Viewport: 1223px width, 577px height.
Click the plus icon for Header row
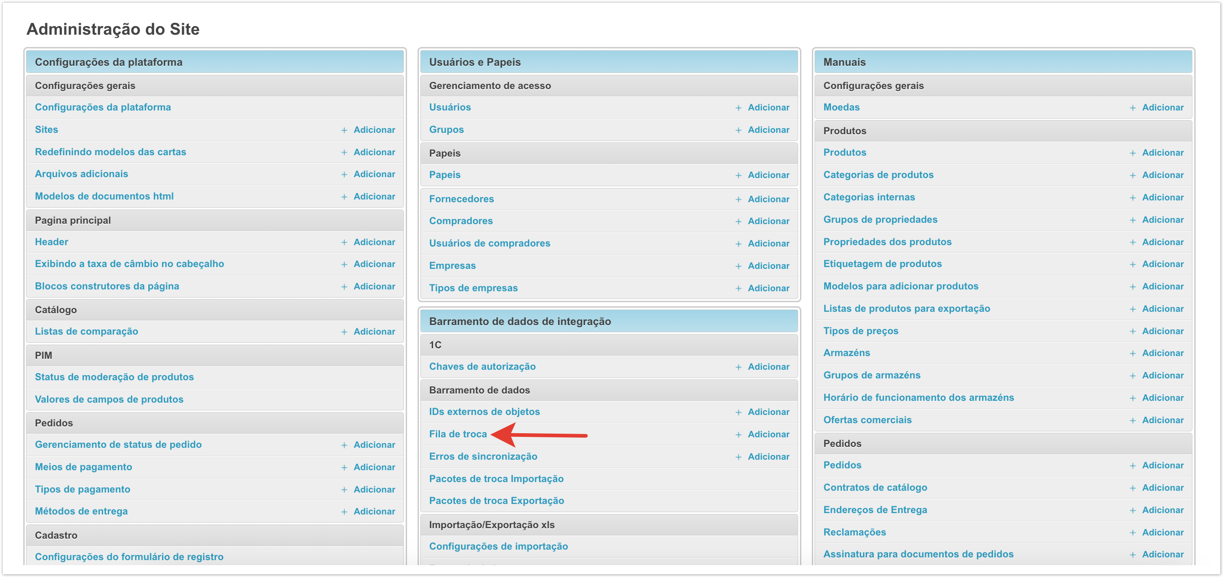coord(344,242)
